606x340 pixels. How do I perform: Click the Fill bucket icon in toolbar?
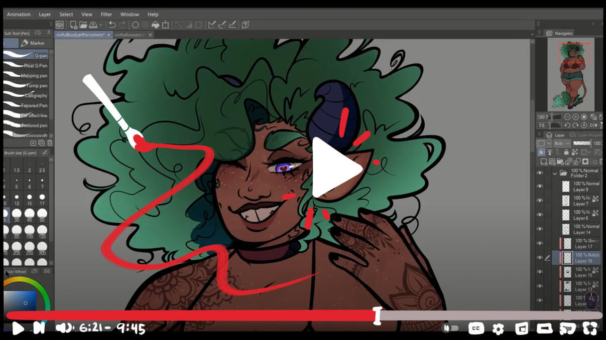coord(156,25)
